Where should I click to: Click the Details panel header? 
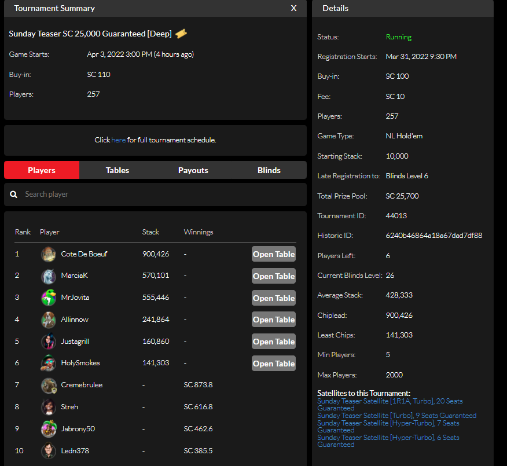(x=403, y=9)
